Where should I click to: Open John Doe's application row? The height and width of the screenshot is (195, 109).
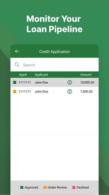point(54,92)
